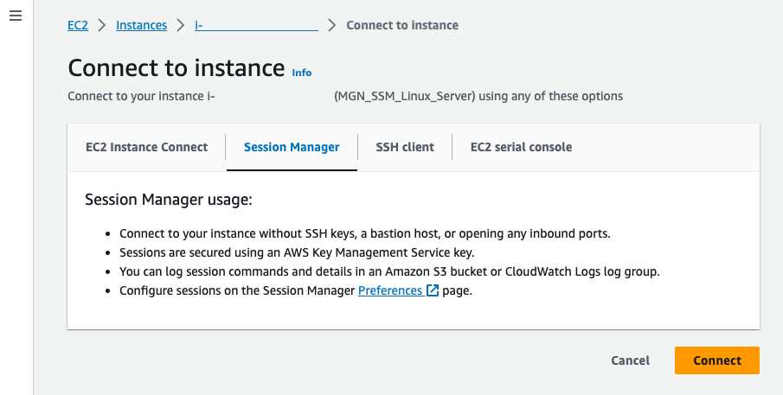
Task: Click the Cancel button
Action: click(630, 360)
